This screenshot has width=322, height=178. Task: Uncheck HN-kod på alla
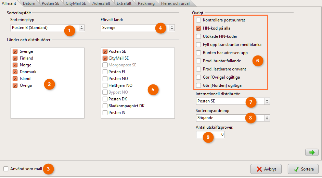198,29
